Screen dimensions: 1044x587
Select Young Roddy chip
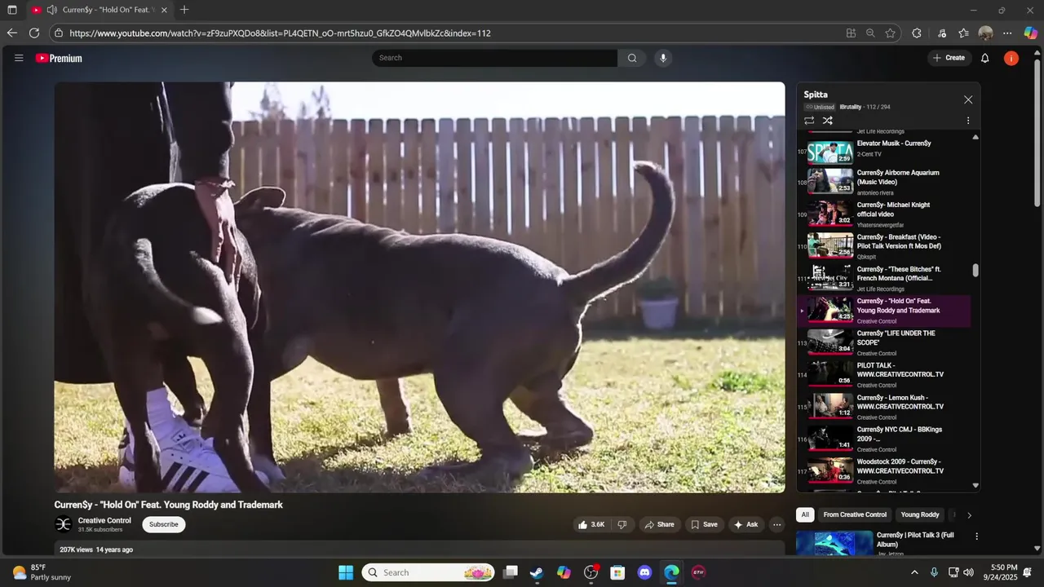920,514
